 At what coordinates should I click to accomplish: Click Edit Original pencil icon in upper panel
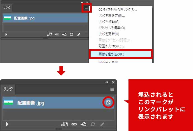coord(79,34)
